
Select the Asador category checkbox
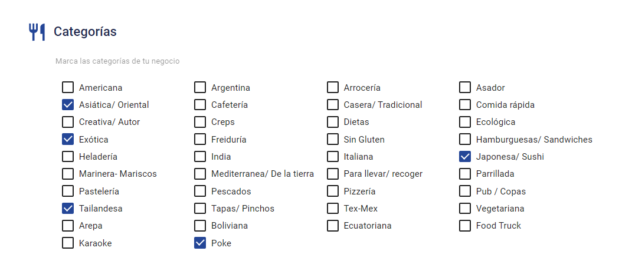pos(465,88)
